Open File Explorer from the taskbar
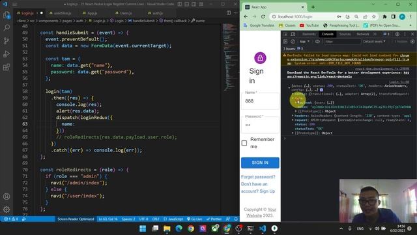417x235 pixels. coord(167,228)
